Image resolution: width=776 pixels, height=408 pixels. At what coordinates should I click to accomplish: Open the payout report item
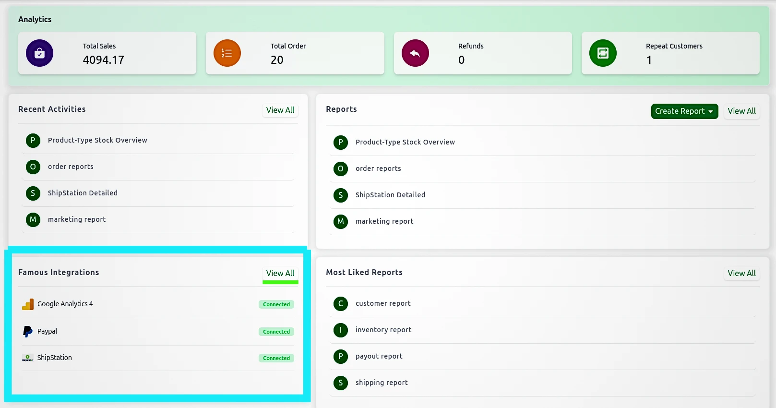(x=379, y=356)
